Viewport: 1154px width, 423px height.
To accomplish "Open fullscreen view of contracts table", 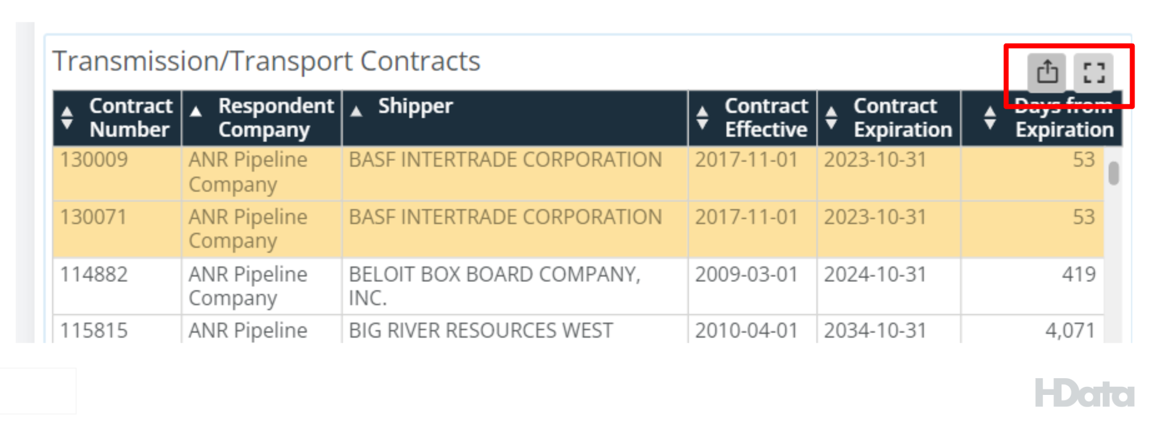I will (x=1094, y=72).
